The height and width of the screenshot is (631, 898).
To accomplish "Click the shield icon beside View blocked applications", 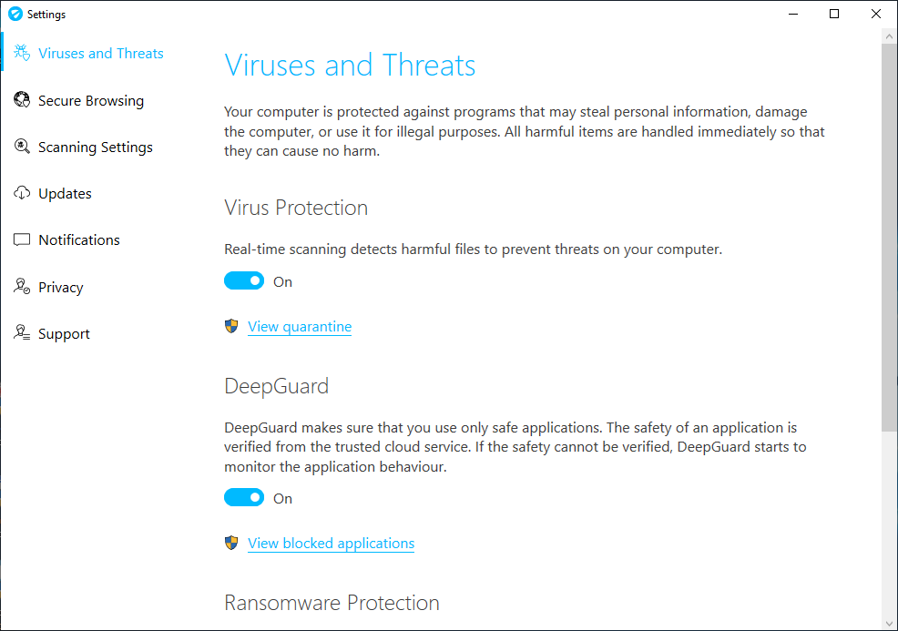I will click(x=231, y=543).
